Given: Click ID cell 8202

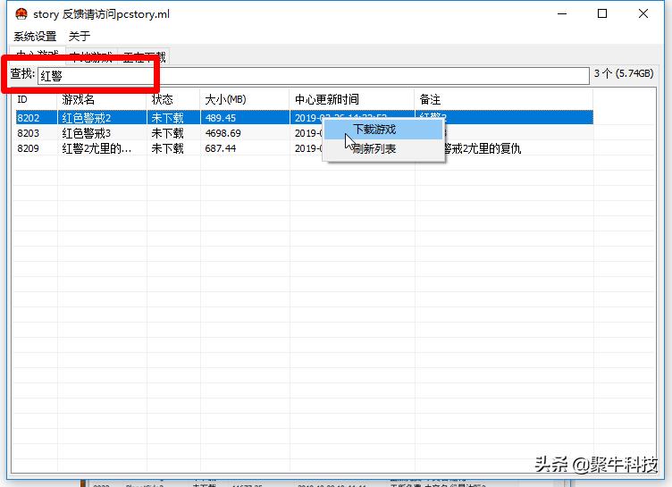Looking at the screenshot, I should [29, 118].
